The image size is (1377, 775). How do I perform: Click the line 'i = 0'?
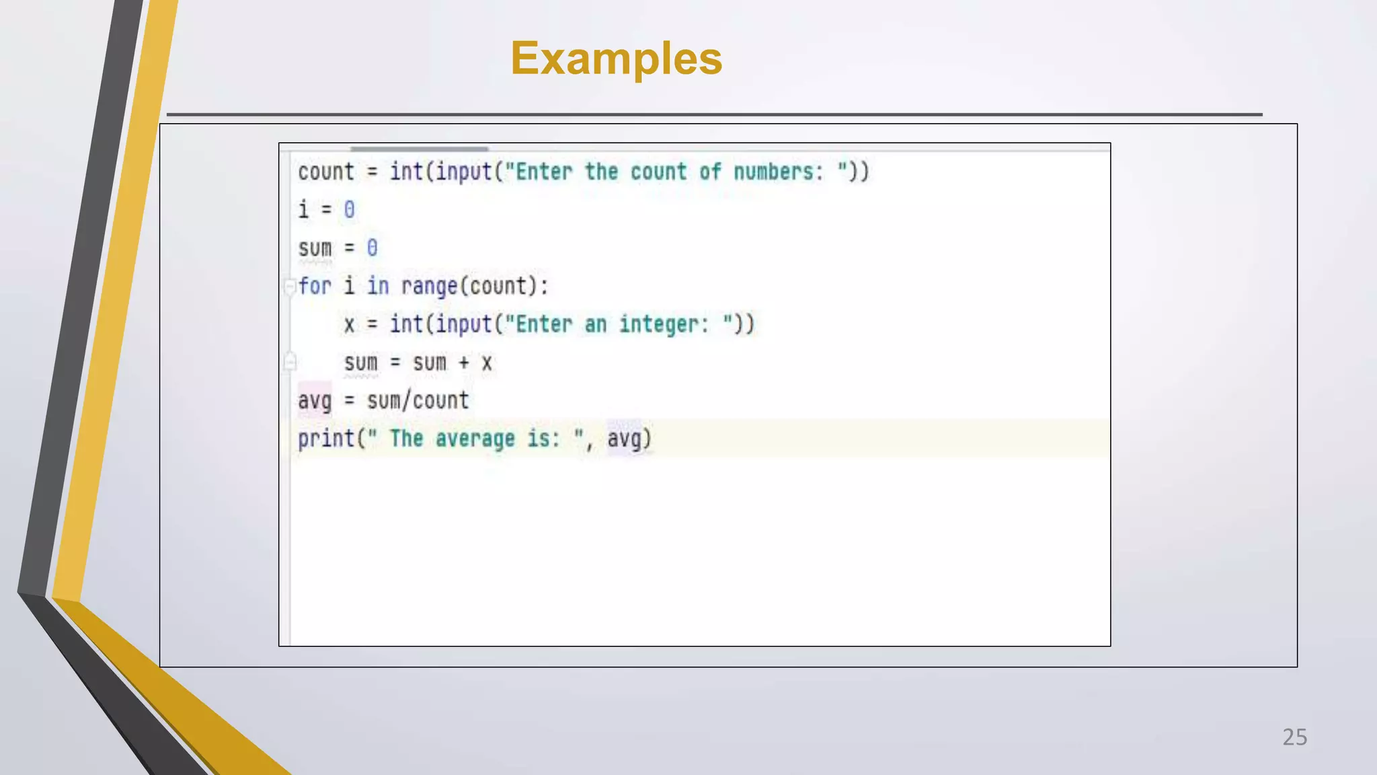click(x=326, y=210)
